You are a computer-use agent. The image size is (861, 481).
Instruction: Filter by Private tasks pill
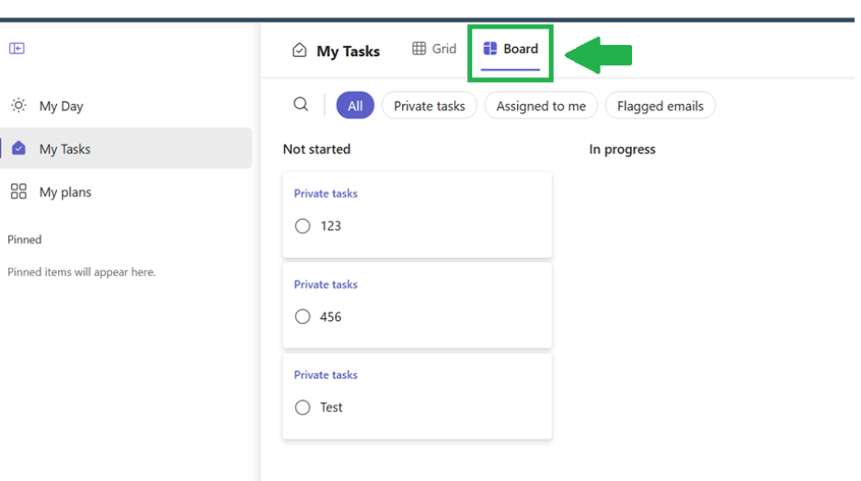coord(430,106)
